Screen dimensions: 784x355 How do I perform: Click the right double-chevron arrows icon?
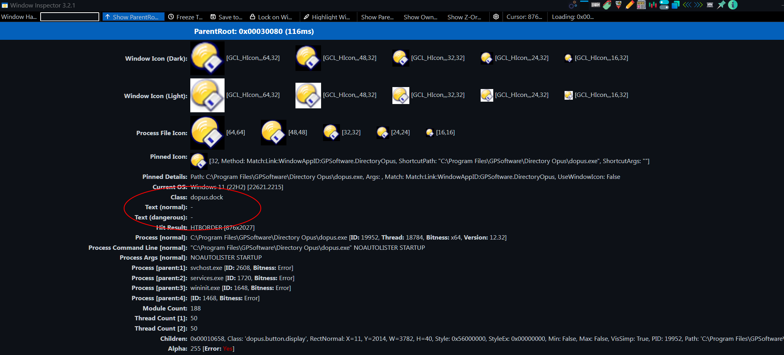tap(699, 5)
